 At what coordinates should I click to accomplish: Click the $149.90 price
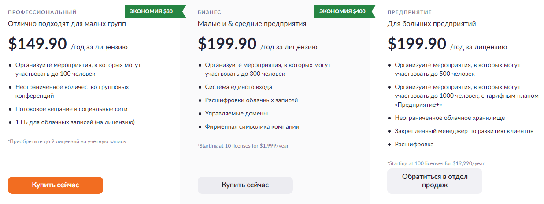click(x=37, y=44)
